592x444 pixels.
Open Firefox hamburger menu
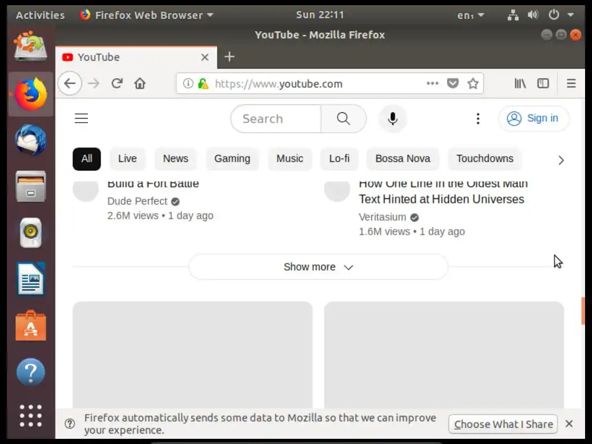pyautogui.click(x=571, y=83)
